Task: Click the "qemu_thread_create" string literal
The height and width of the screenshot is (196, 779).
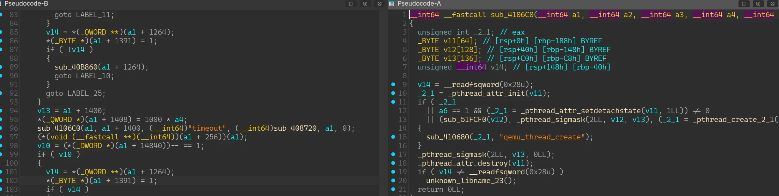Action: [542, 137]
